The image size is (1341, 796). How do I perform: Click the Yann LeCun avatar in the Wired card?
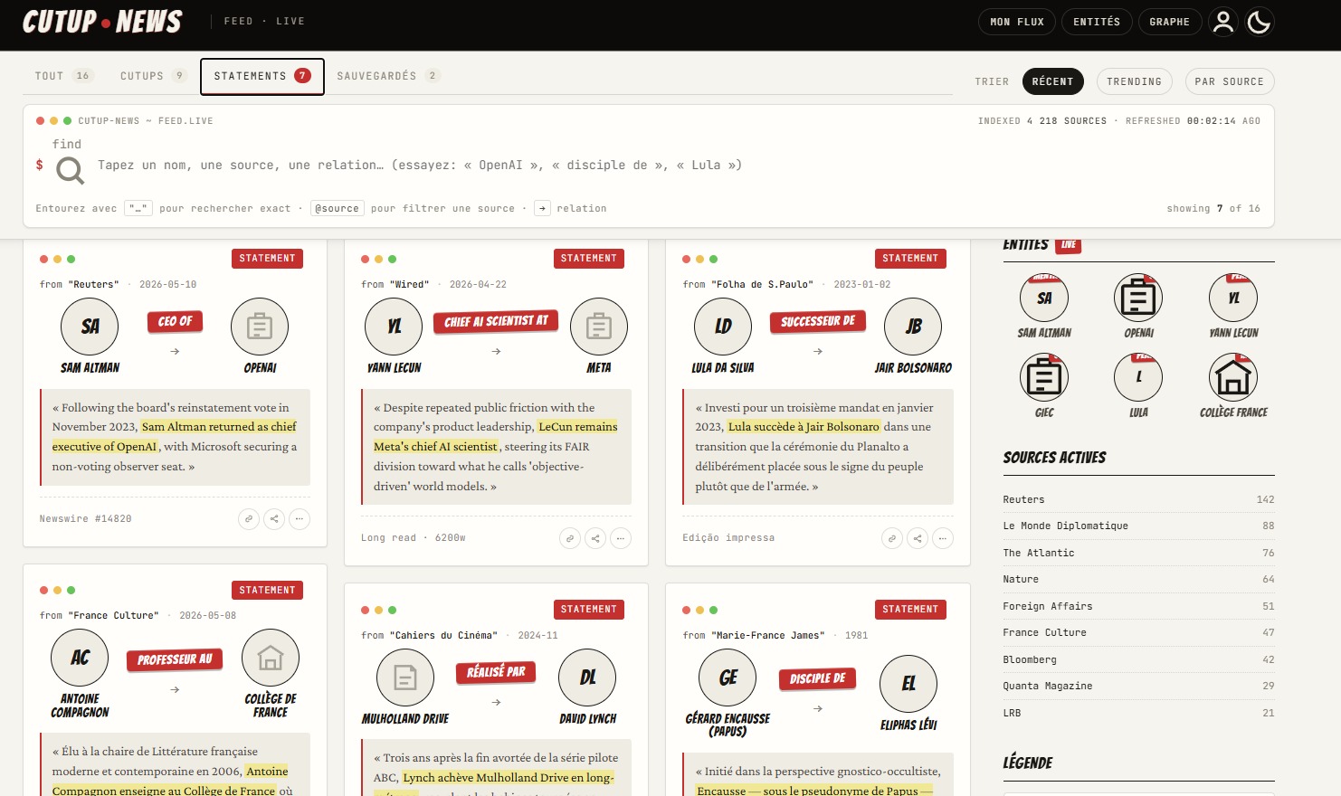tap(394, 327)
